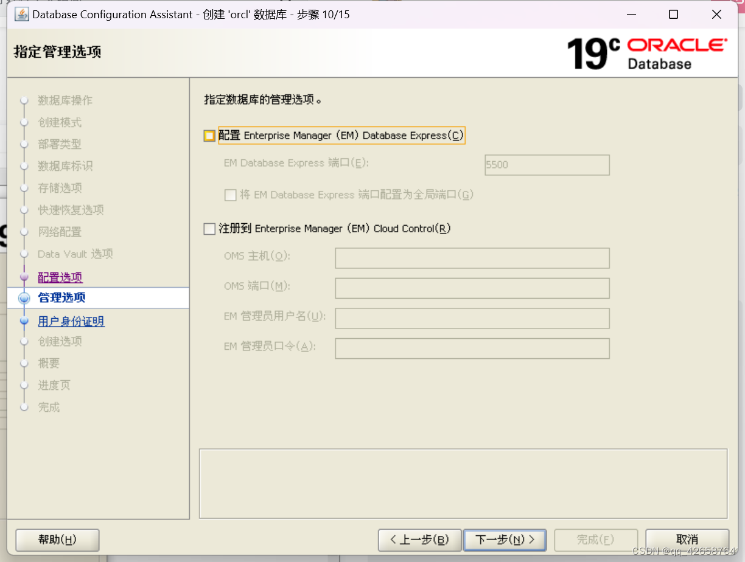Select 数据库操作 step in sidebar
This screenshot has height=562, width=745.
(65, 100)
